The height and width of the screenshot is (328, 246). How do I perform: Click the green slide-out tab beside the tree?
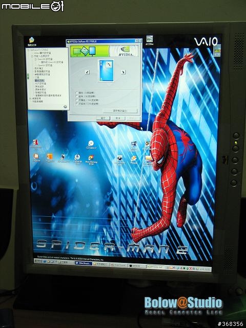point(28,76)
